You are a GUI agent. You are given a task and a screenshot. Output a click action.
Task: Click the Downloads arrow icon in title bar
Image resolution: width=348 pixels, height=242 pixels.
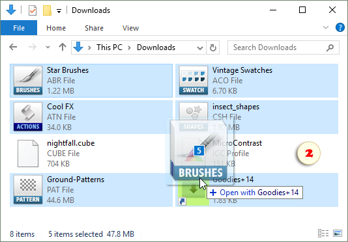pos(11,10)
